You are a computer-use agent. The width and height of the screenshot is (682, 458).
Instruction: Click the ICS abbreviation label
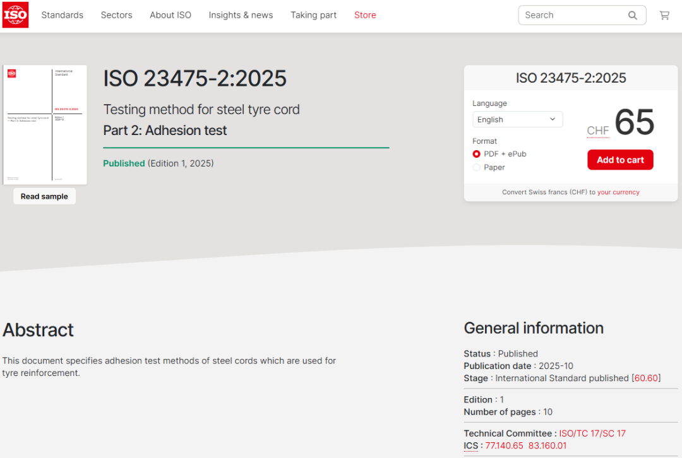[470, 445]
